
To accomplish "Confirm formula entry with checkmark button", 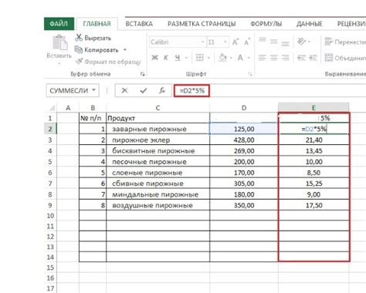I will (144, 90).
